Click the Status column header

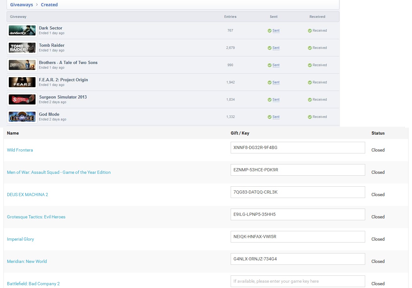click(x=378, y=133)
